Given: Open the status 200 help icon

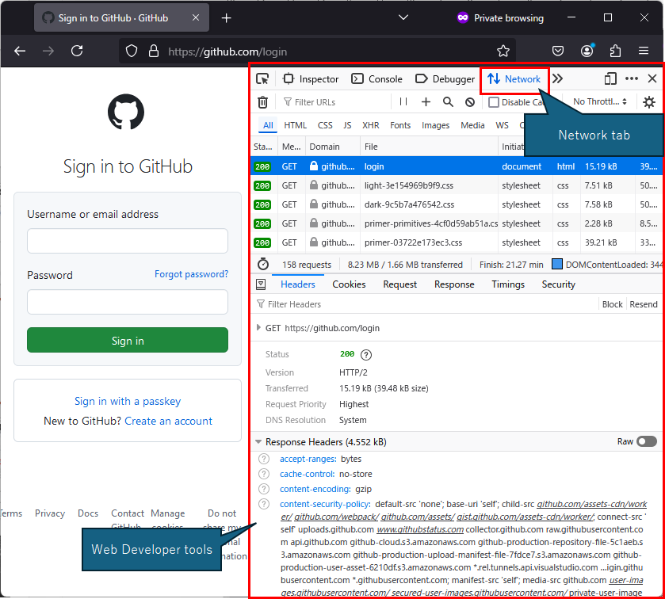Looking at the screenshot, I should tap(365, 355).
